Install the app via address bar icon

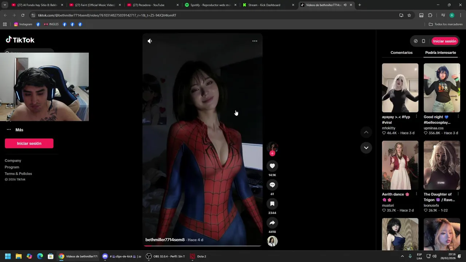pyautogui.click(x=401, y=15)
